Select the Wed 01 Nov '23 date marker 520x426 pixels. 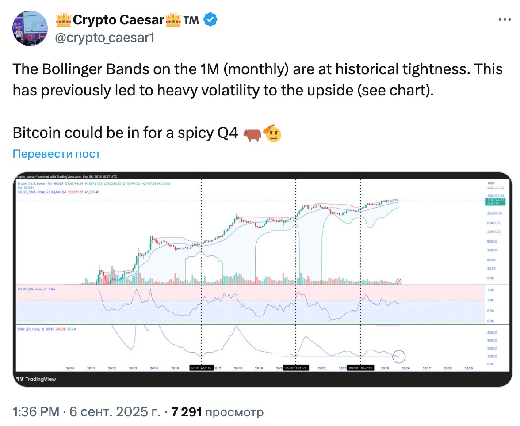tap(360, 368)
